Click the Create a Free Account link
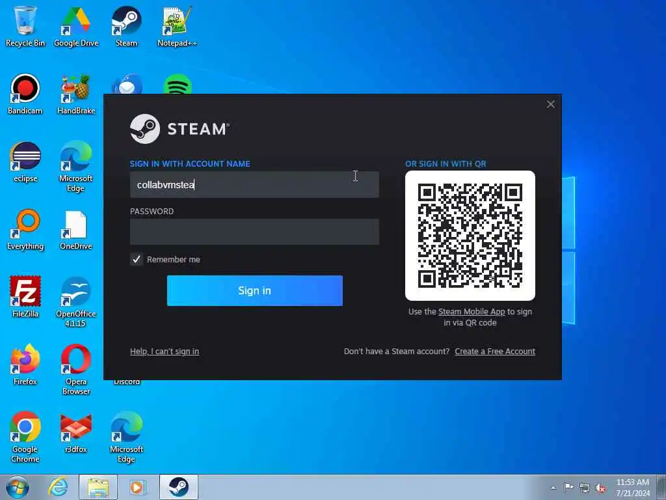 pyautogui.click(x=495, y=351)
